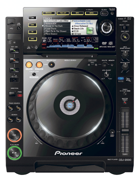This screenshot has width=139, height=178.
Task: Select 'Kissin' In The Dark' track
Action: point(57,26)
